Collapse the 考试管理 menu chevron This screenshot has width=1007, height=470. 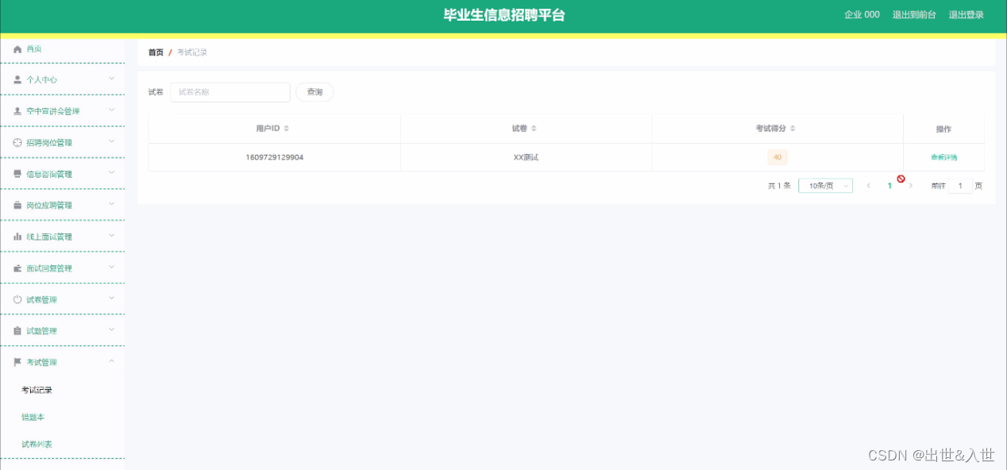click(111, 361)
